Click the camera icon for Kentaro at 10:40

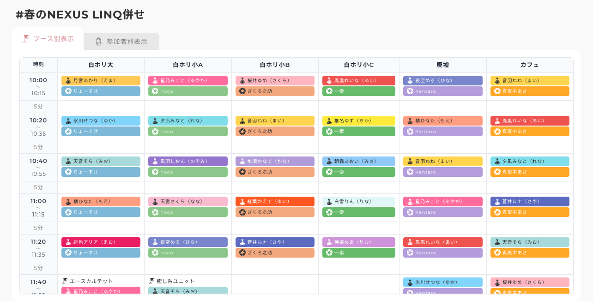410,172
